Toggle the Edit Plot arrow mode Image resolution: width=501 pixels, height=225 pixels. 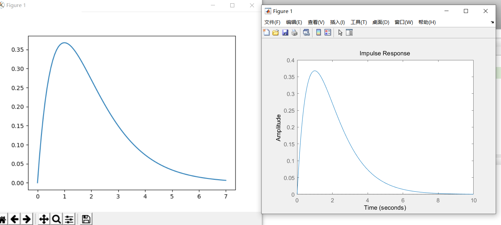339,32
